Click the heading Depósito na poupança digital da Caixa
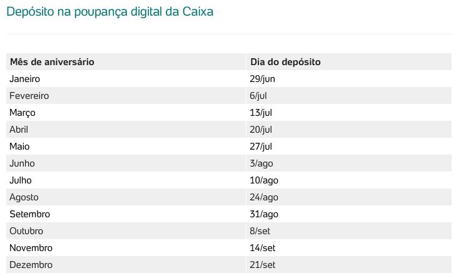 [109, 12]
